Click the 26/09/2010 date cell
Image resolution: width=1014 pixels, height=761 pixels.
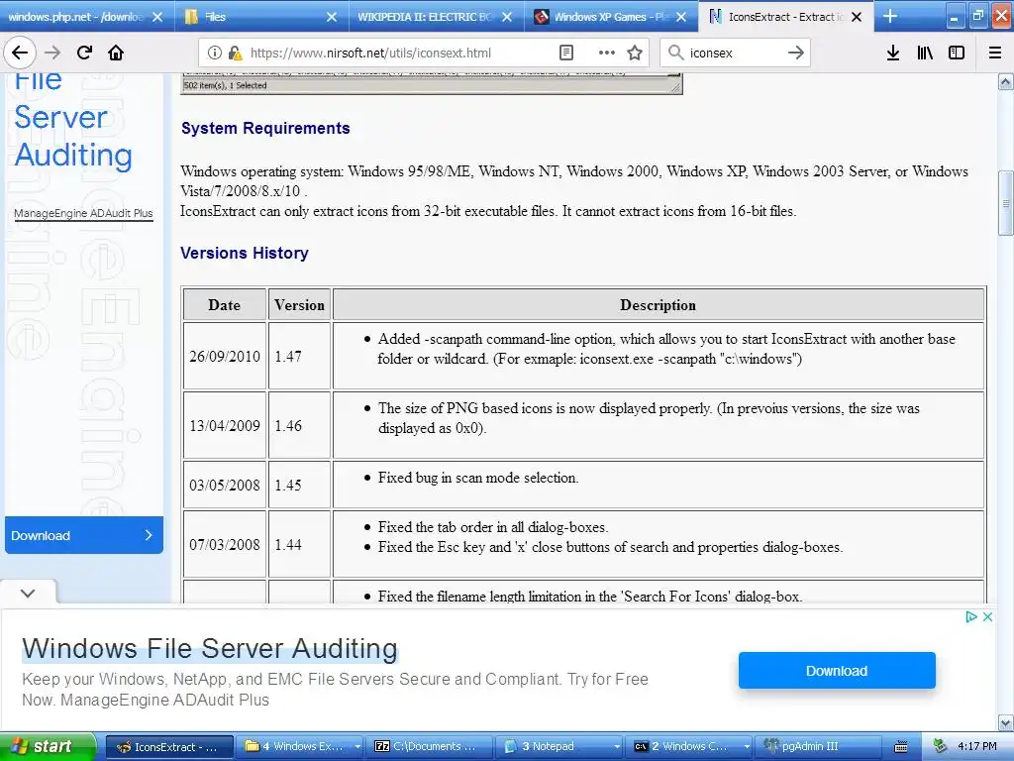tap(225, 356)
